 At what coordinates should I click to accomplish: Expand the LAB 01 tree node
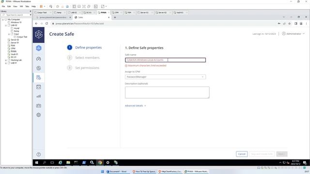(x=6, y=63)
